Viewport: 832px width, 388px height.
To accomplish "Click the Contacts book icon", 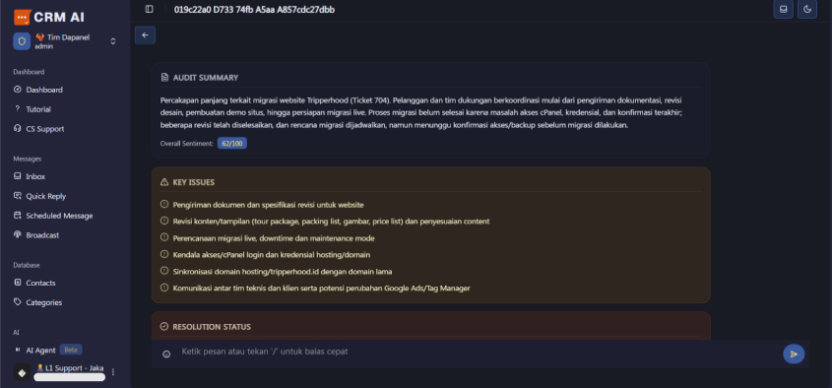I will 18,283.
